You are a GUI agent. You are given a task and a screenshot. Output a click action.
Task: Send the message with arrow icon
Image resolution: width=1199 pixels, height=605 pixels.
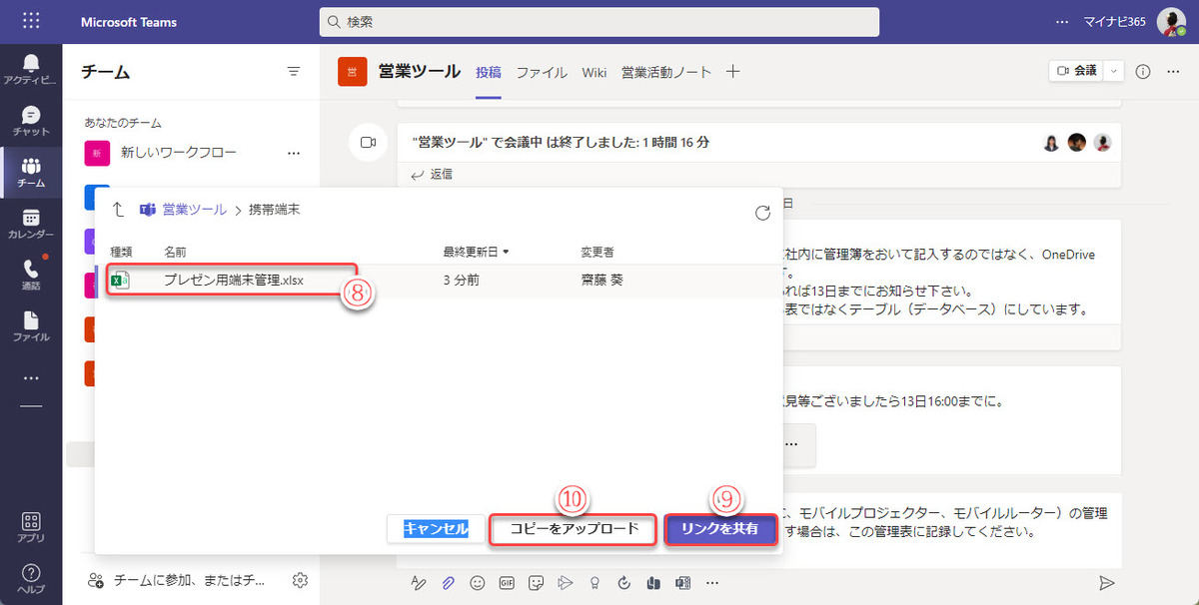(1106, 583)
